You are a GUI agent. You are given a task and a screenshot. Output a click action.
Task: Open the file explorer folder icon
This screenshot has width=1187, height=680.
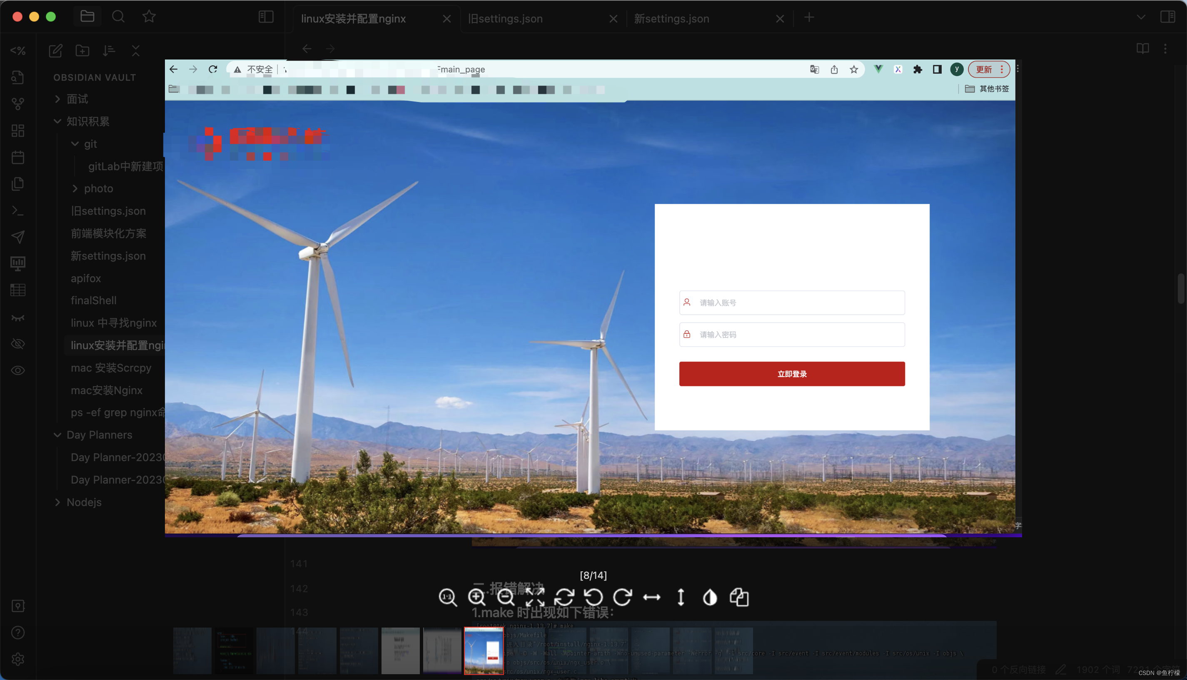point(87,17)
